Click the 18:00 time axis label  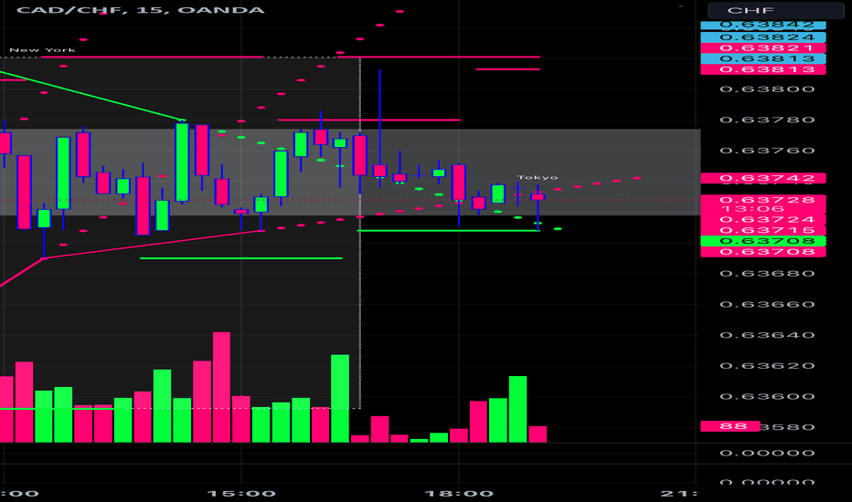point(459,493)
